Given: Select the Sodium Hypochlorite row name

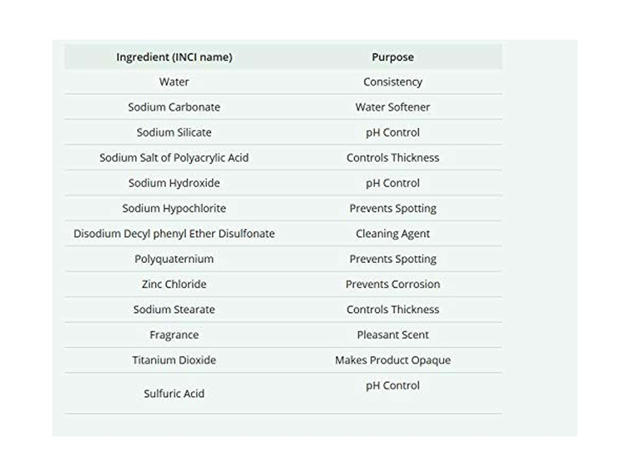Looking at the screenshot, I should pos(174,208).
